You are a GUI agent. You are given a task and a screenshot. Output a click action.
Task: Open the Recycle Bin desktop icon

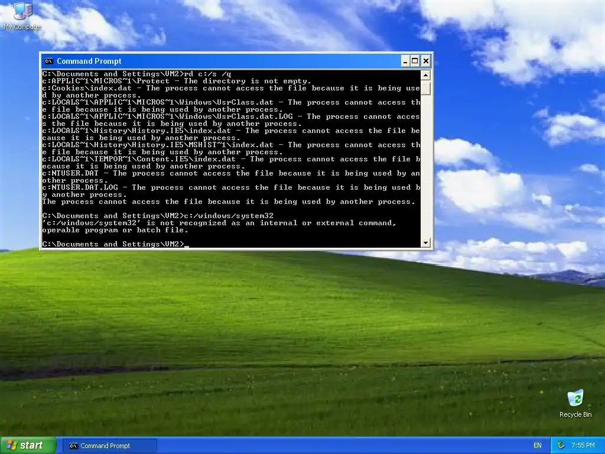coord(575,404)
